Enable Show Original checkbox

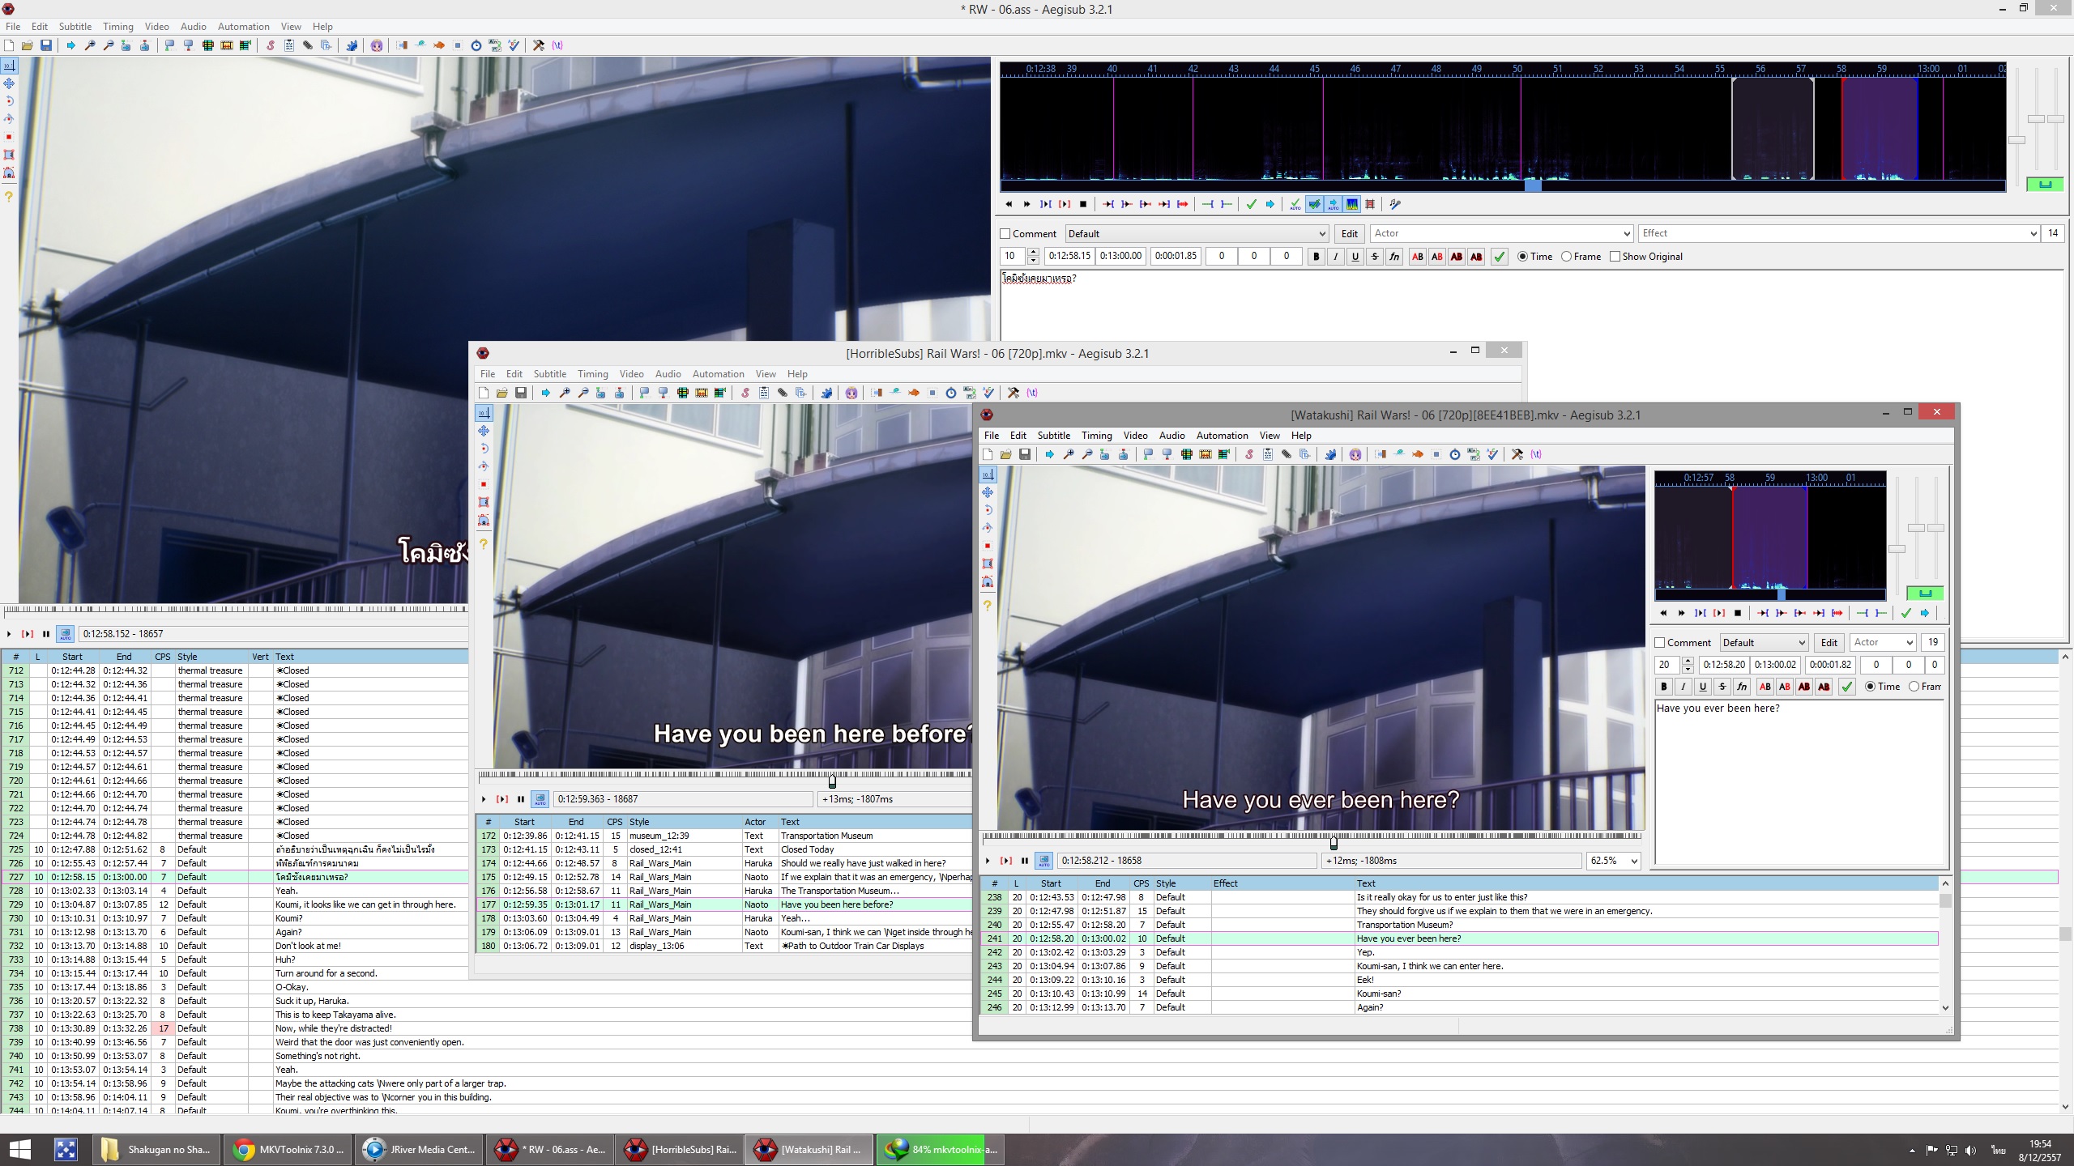pos(1615,257)
